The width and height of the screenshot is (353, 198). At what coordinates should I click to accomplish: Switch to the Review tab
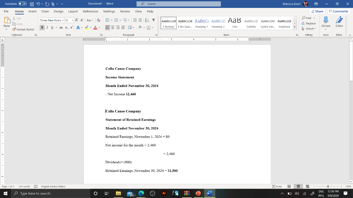[125, 11]
